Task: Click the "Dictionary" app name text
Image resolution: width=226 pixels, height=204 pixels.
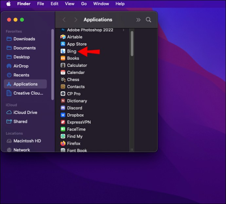Action: point(77,101)
